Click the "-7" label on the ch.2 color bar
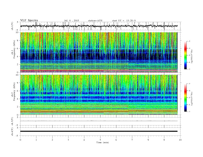Image resolution: width=203 pixels, height=157 pixels. (189, 112)
